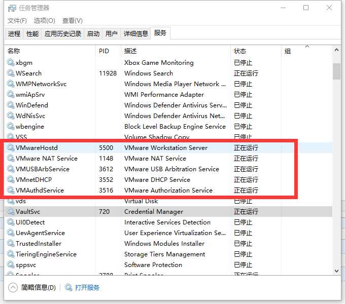The height and width of the screenshot is (304, 345).
Task: Click the scrollbar down arrow
Action: [336, 271]
